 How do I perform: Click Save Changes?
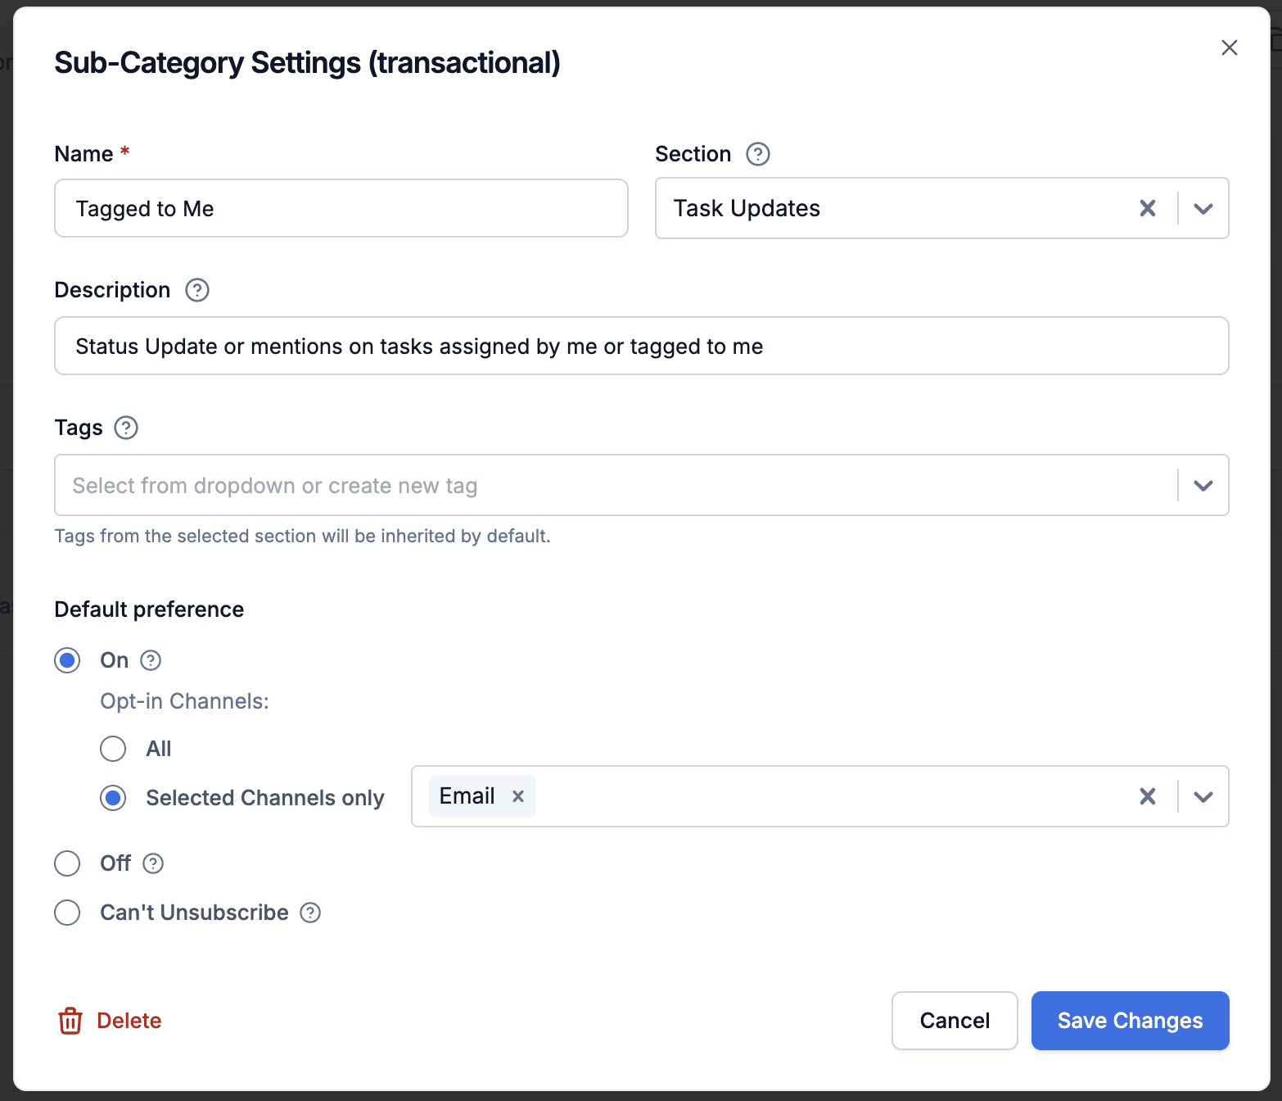(1130, 1021)
